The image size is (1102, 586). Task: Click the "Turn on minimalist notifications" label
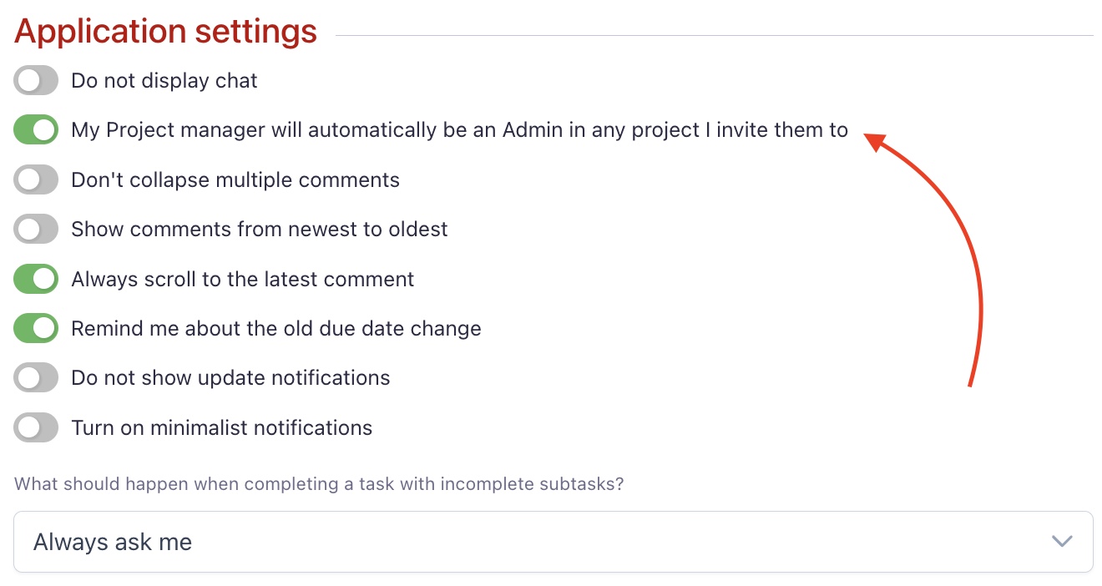click(222, 427)
